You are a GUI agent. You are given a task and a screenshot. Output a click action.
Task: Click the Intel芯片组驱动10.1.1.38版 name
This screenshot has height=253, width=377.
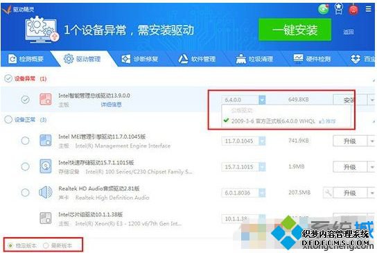pyautogui.click(x=91, y=214)
